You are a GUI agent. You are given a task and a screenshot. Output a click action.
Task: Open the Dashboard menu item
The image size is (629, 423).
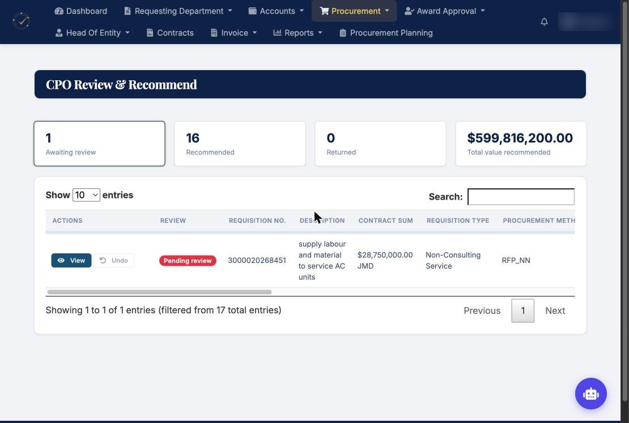tap(81, 11)
